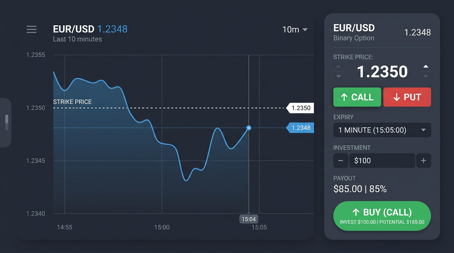Open the expiry dropdown chevron
454x253 pixels.
coord(423,130)
